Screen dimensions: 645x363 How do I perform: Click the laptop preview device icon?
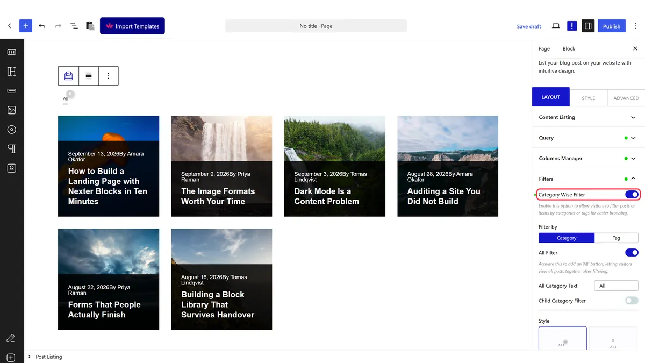click(556, 26)
